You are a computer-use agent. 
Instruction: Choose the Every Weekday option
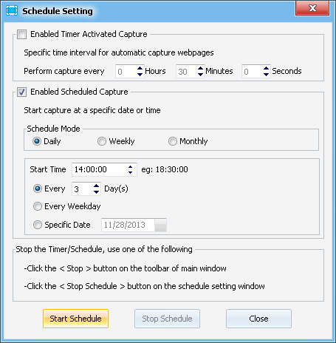[38, 206]
